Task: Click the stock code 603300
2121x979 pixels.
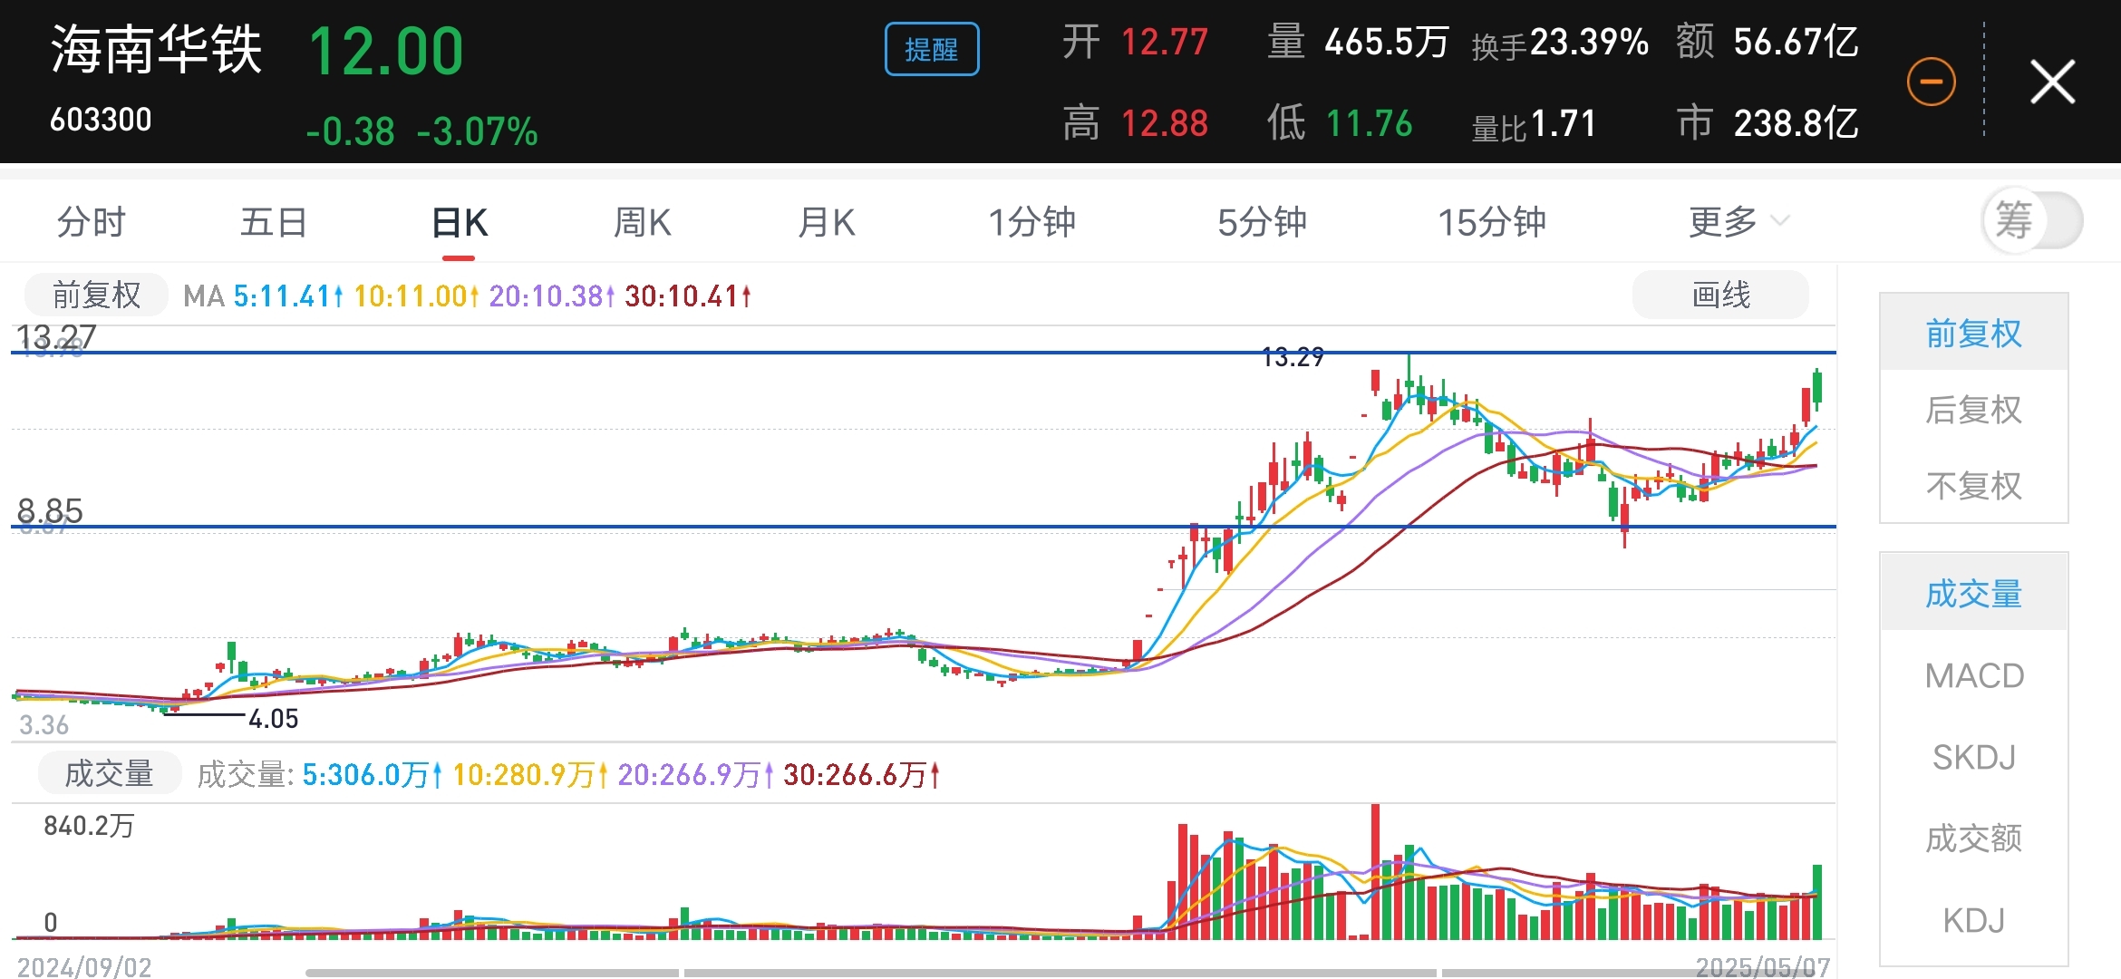Action: point(101,120)
